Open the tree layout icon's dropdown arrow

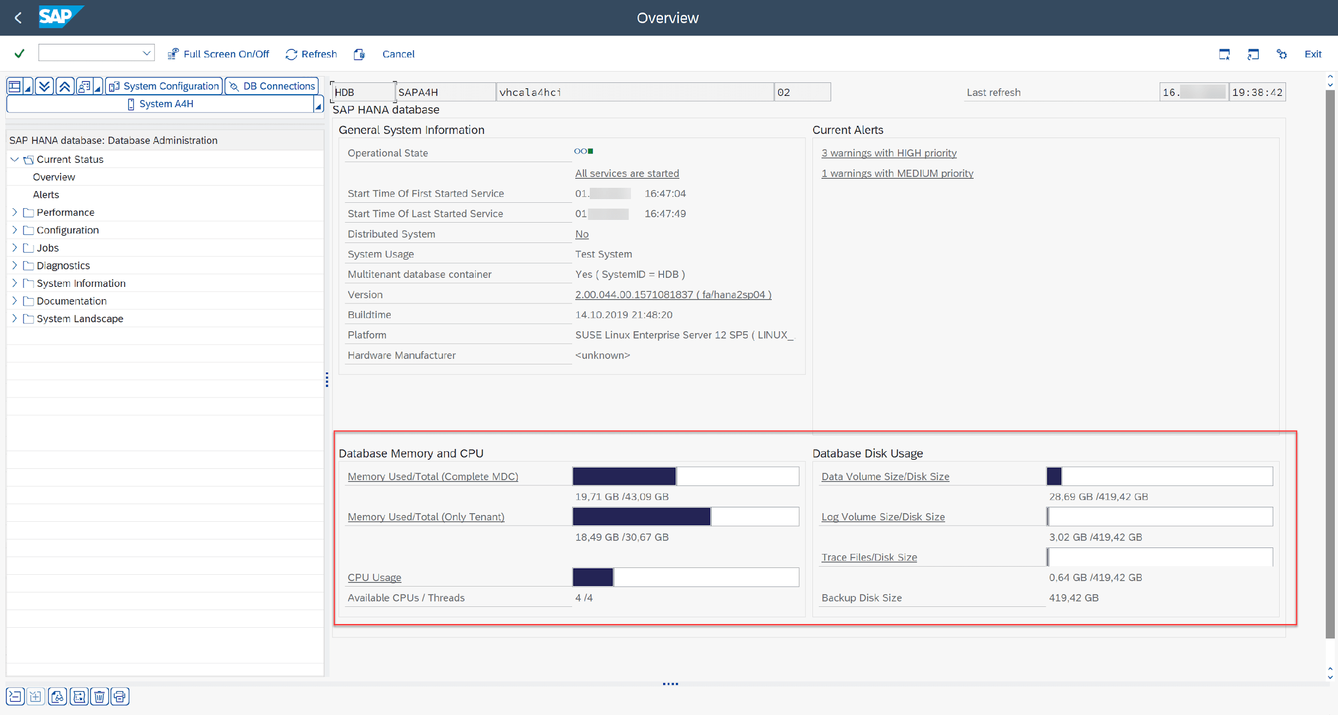pos(28,86)
